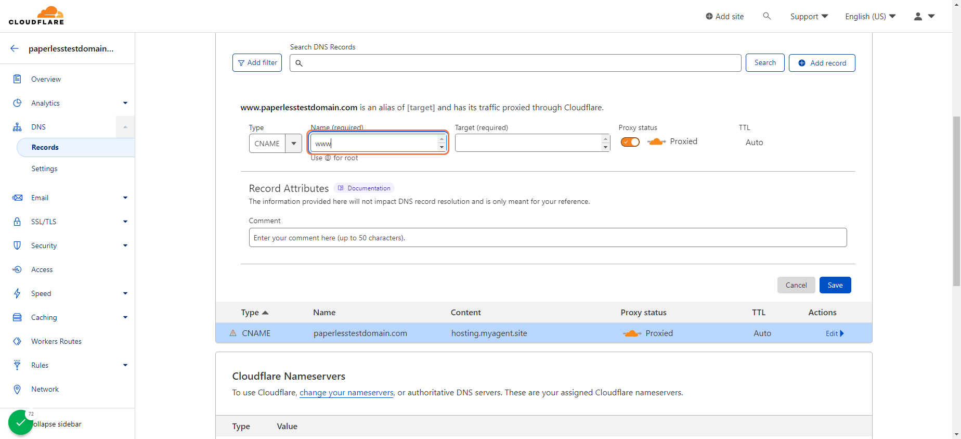Image resolution: width=961 pixels, height=439 pixels.
Task: Click the Analytics pie chart icon
Action: (x=17, y=103)
